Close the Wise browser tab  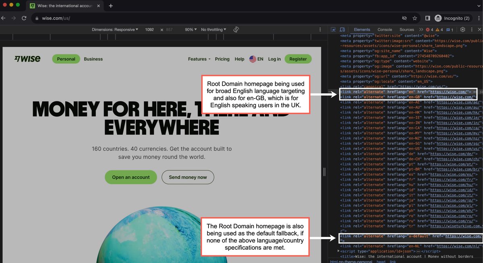click(x=99, y=6)
